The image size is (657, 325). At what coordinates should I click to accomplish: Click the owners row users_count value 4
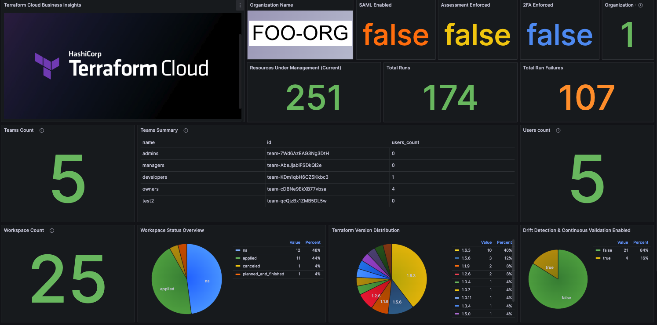(x=393, y=189)
